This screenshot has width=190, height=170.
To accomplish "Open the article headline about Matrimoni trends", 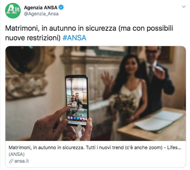I will coord(95,147).
